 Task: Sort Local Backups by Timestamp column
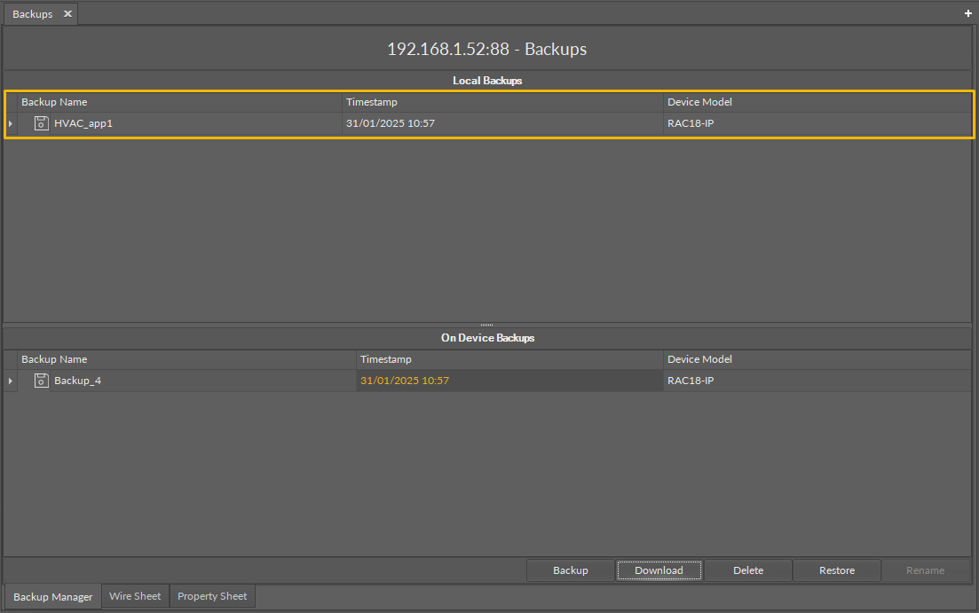click(372, 102)
